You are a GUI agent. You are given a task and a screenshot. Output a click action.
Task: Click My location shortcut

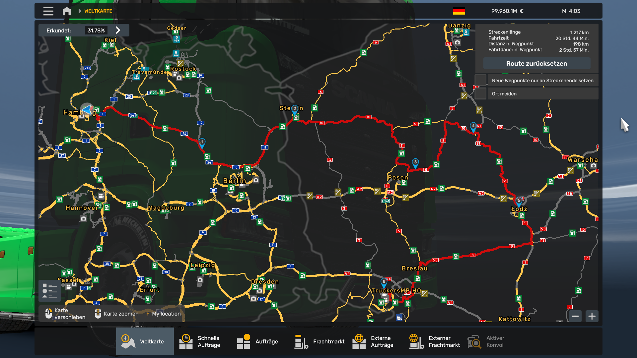coord(163,314)
